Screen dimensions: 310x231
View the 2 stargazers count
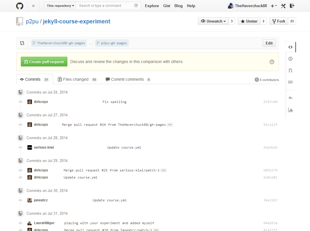click(x=263, y=21)
